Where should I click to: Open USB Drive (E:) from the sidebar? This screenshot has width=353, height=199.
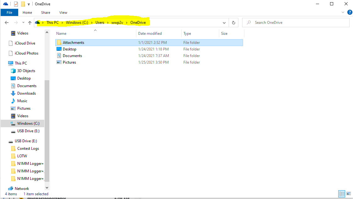pyautogui.click(x=28, y=131)
